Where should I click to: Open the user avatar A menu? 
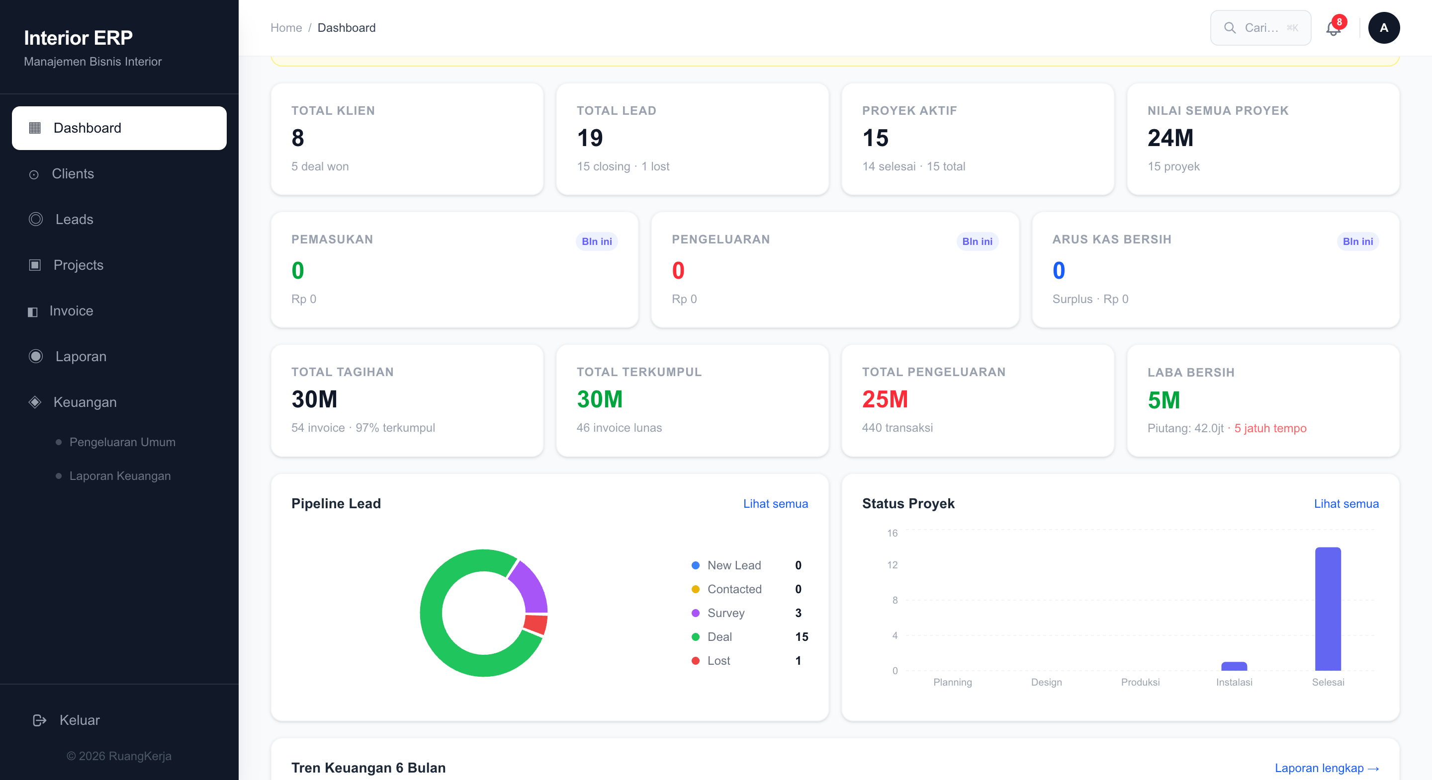point(1384,28)
